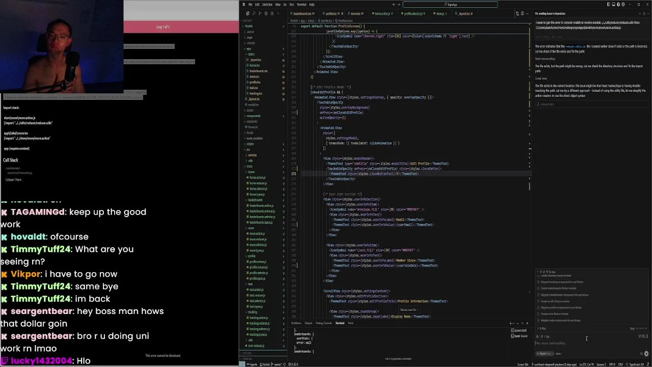Maximize the bottom panel with caret icon

click(522, 323)
